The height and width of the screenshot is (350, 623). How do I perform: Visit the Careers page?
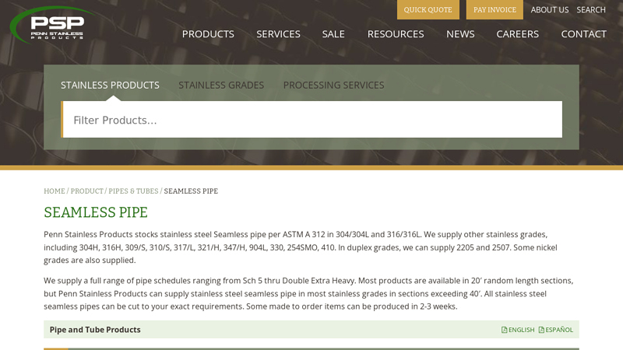517,34
